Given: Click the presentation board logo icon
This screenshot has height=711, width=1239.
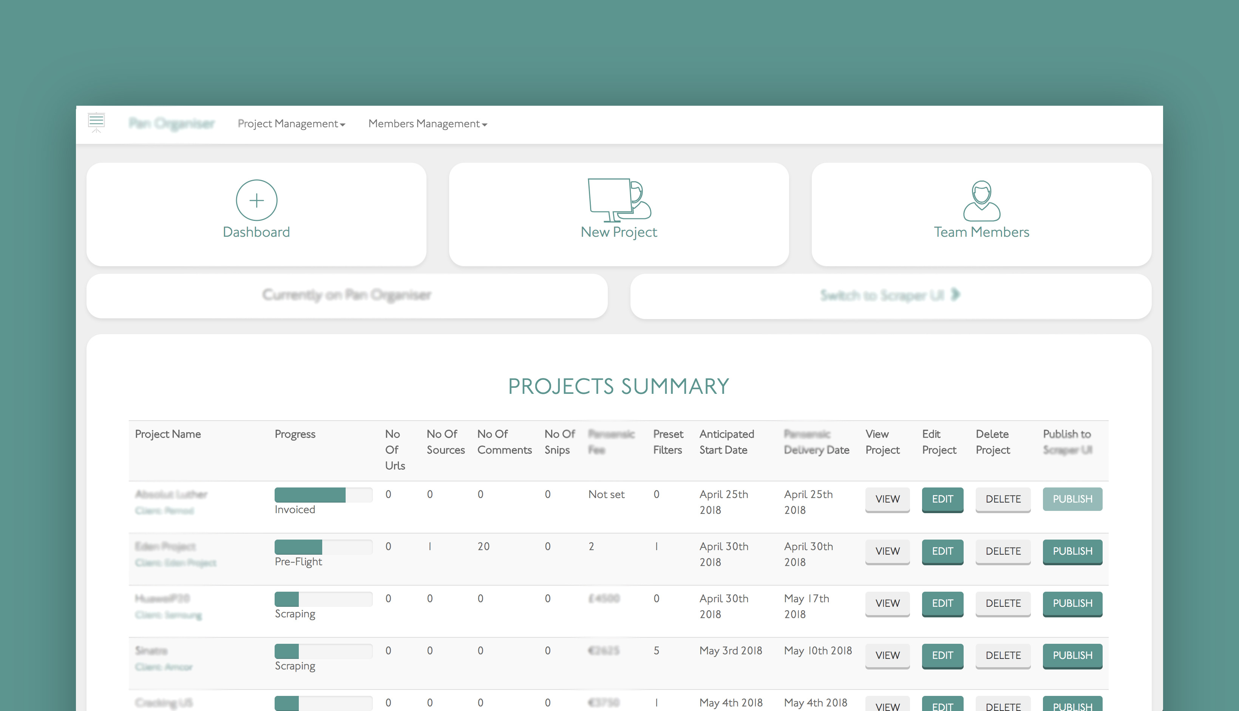Looking at the screenshot, I should [96, 123].
